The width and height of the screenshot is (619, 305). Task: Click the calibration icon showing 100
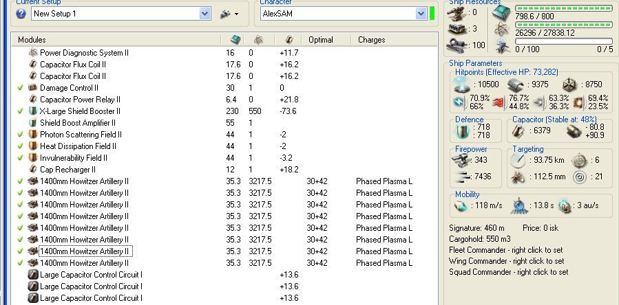pyautogui.click(x=457, y=46)
